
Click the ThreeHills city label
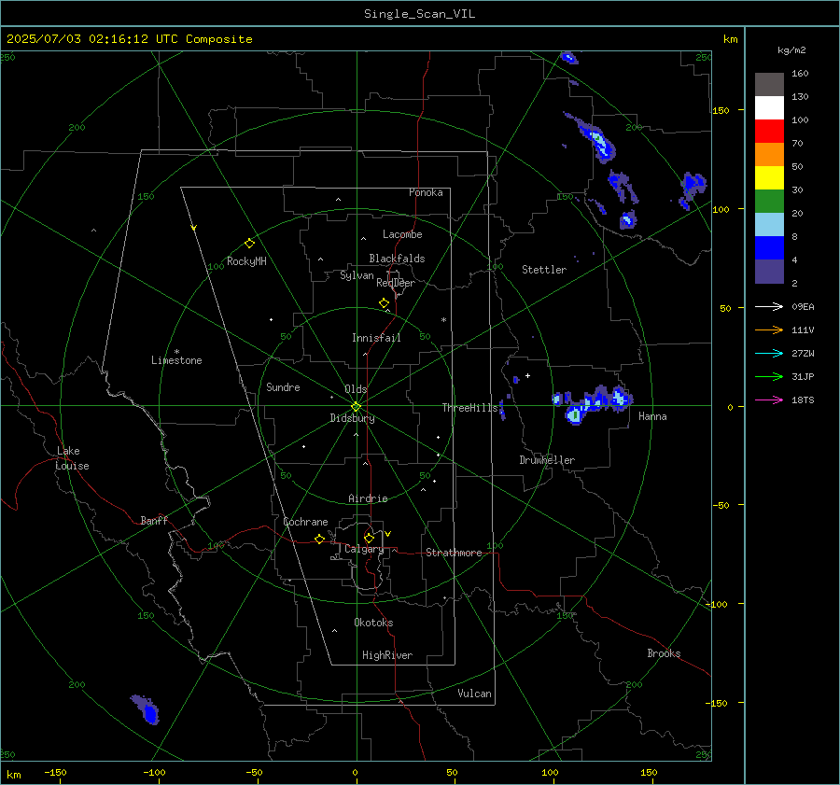469,408
